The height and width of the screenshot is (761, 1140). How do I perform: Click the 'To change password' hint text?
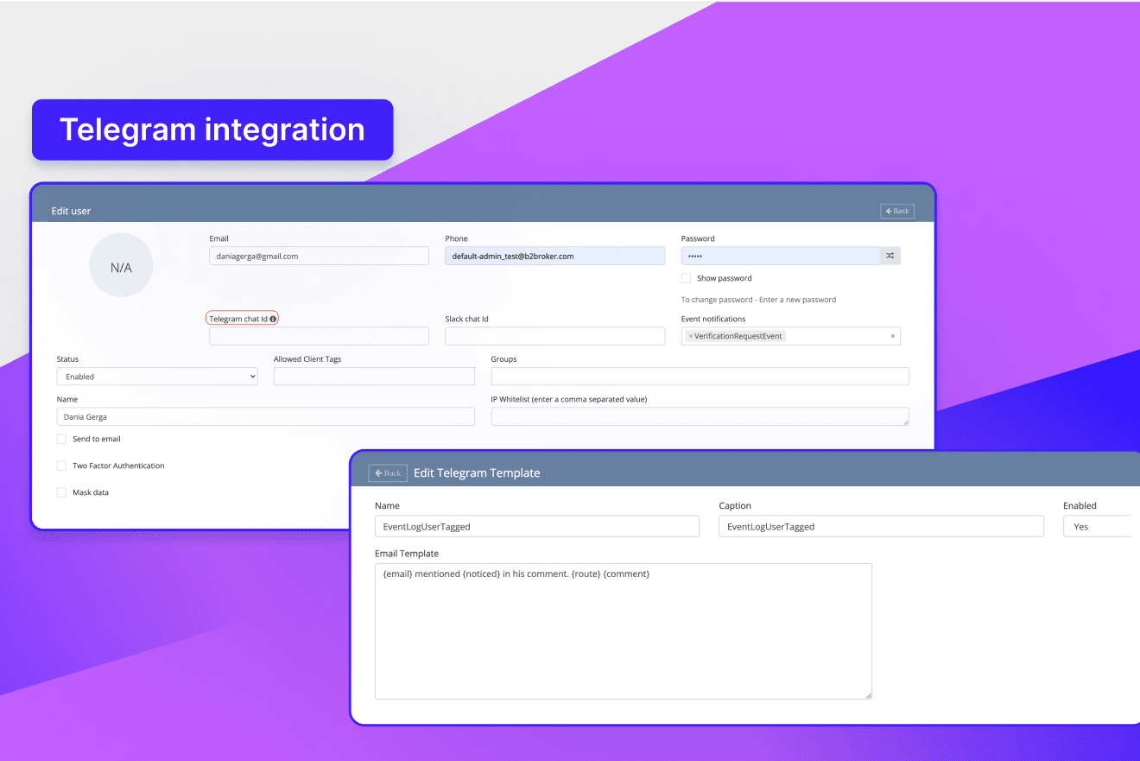coord(758,300)
